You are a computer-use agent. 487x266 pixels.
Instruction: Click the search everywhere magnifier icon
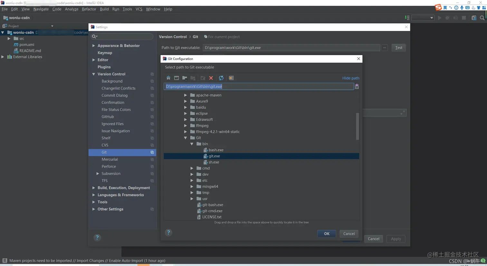(x=482, y=18)
